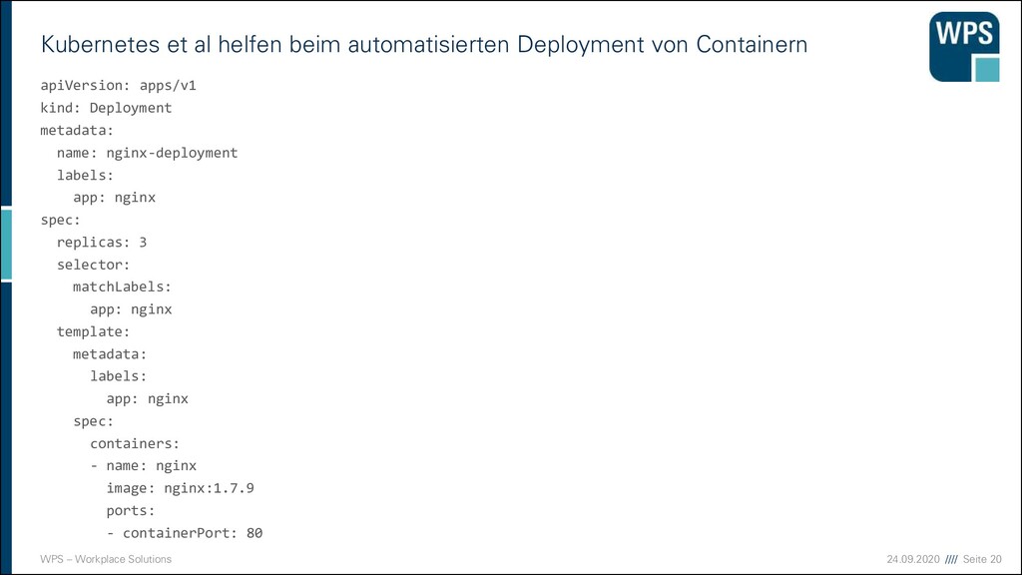
Task: Click the containerPort: 80 line
Action: pyautogui.click(x=185, y=533)
